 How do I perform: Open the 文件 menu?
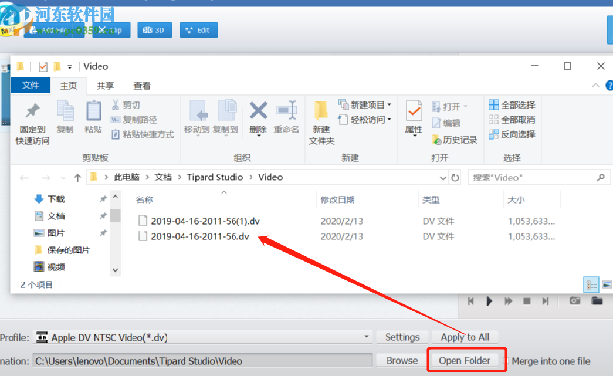click(x=30, y=85)
